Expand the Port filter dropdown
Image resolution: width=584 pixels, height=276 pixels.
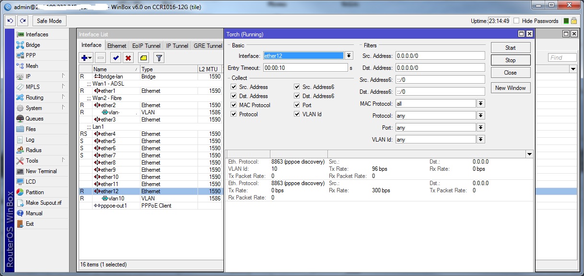point(480,128)
